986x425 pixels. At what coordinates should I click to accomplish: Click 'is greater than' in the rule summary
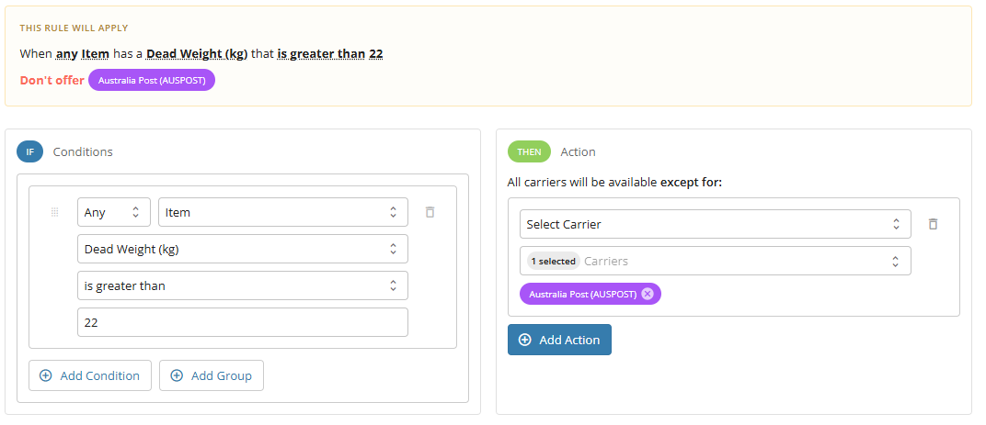(321, 54)
